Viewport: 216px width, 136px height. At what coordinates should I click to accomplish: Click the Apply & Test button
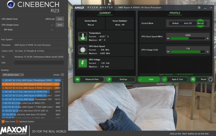click(175, 79)
